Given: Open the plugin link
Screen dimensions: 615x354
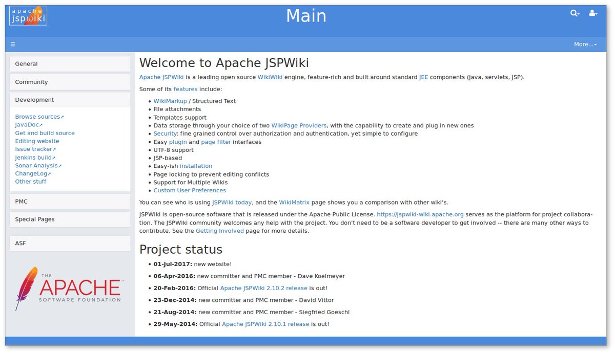Looking at the screenshot, I should [178, 142].
